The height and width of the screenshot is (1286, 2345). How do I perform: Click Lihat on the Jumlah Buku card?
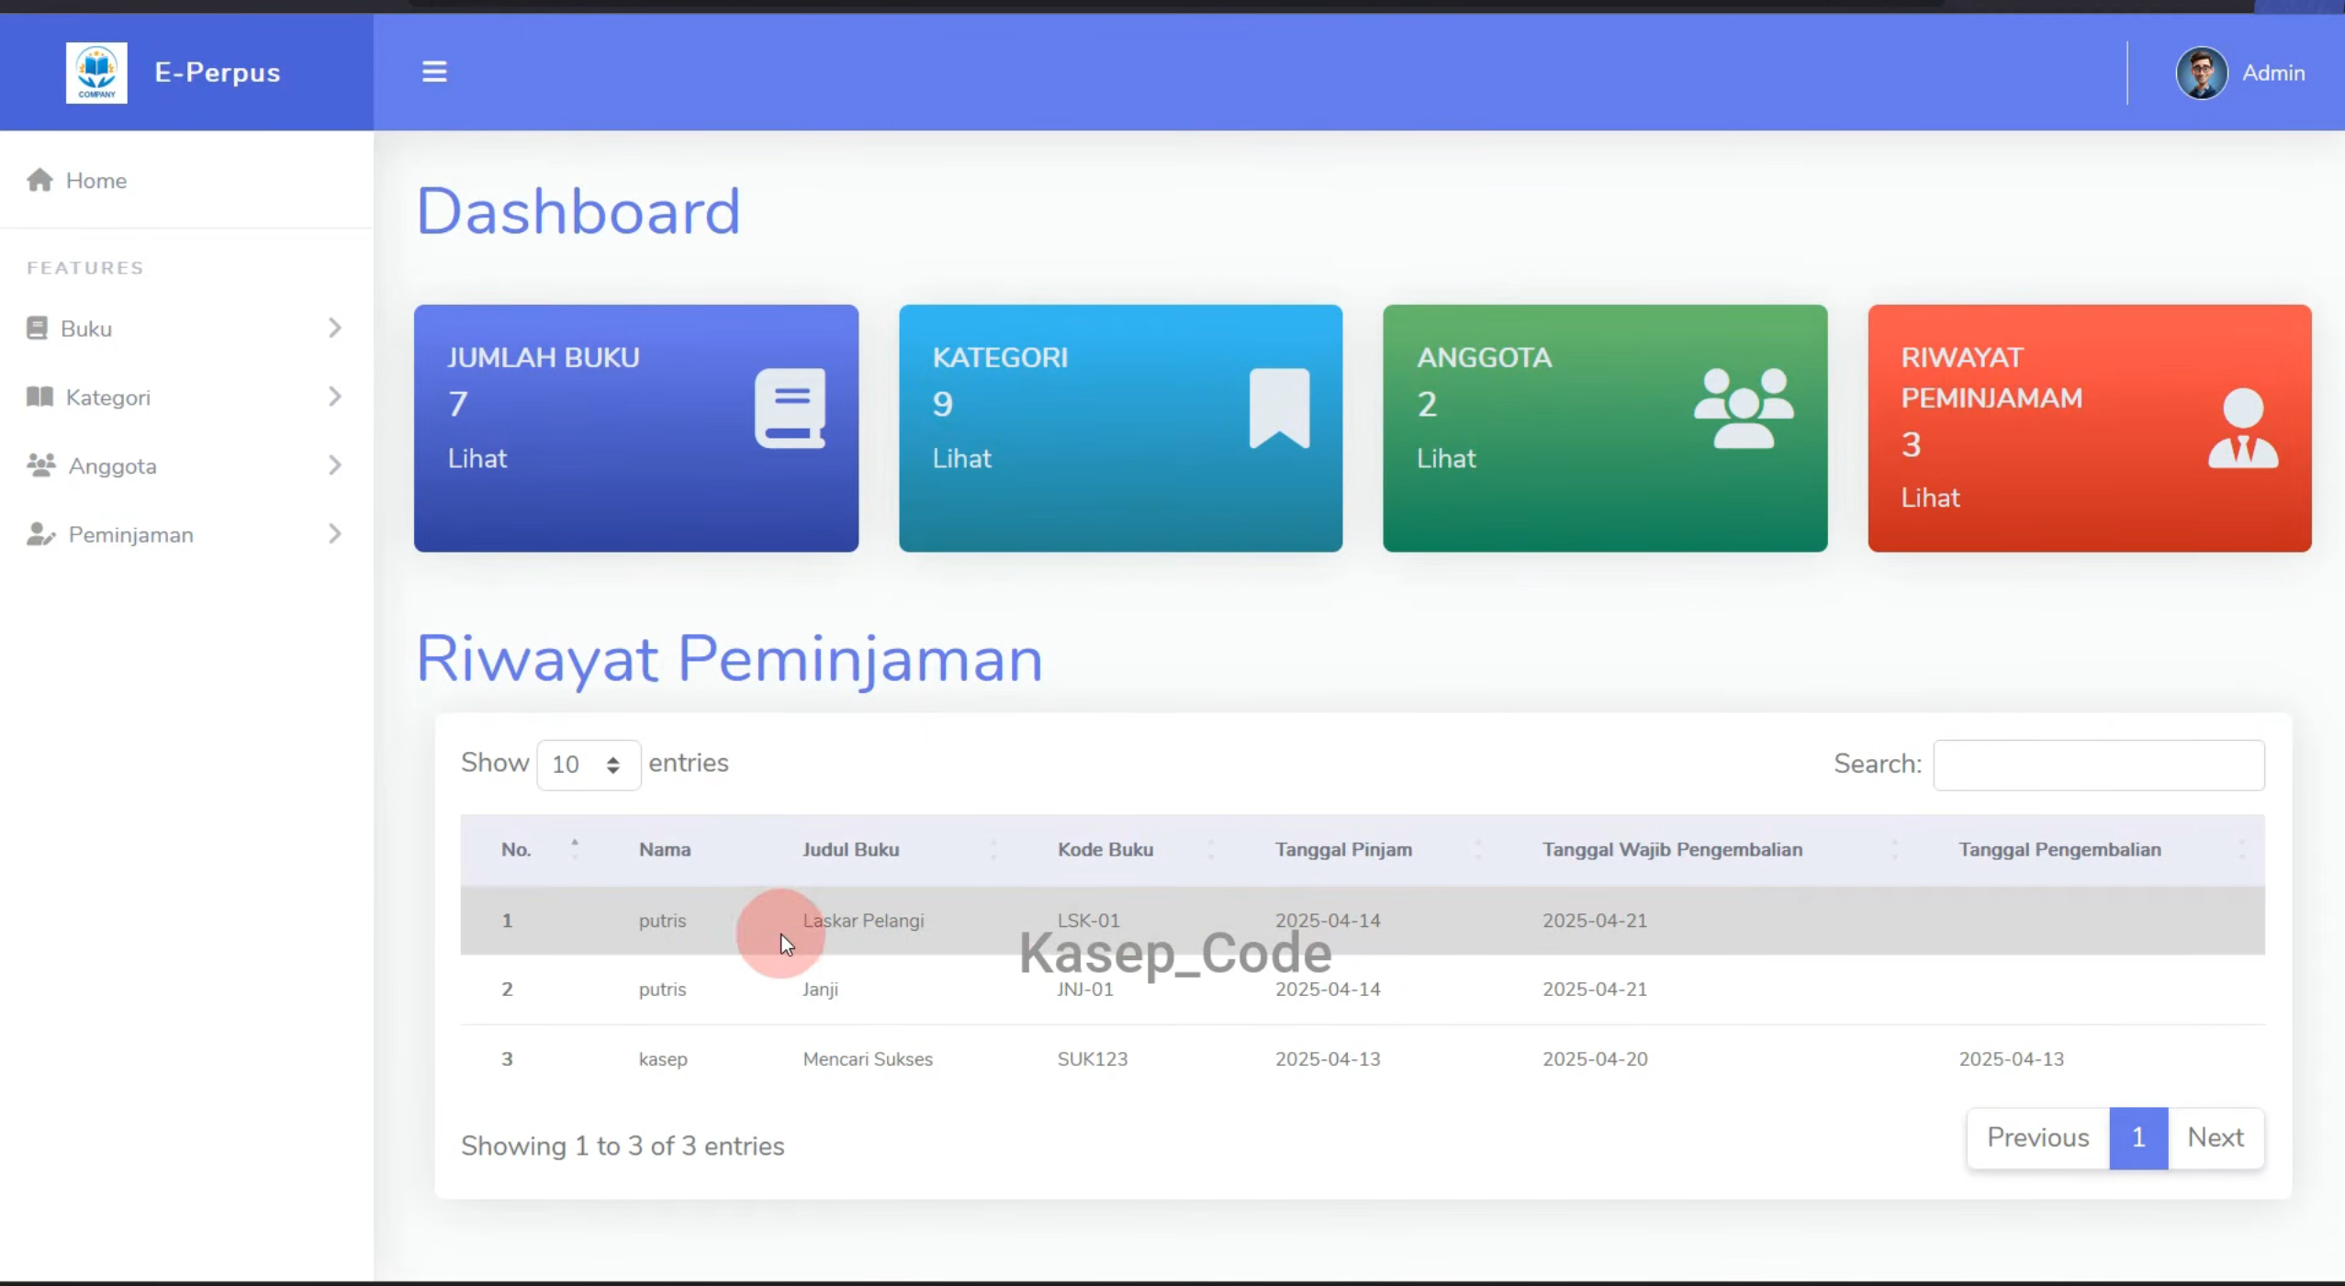[x=477, y=459]
